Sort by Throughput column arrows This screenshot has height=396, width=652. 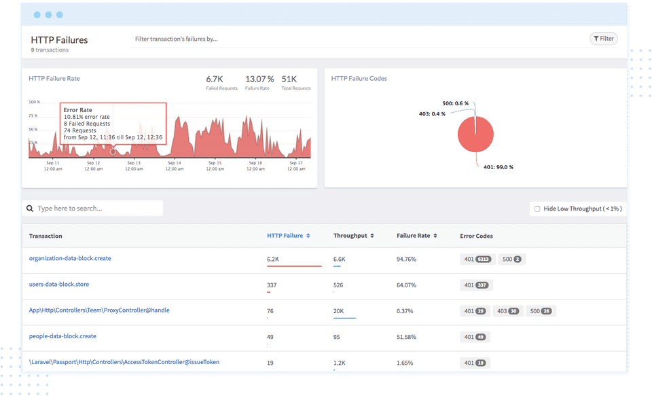[372, 236]
